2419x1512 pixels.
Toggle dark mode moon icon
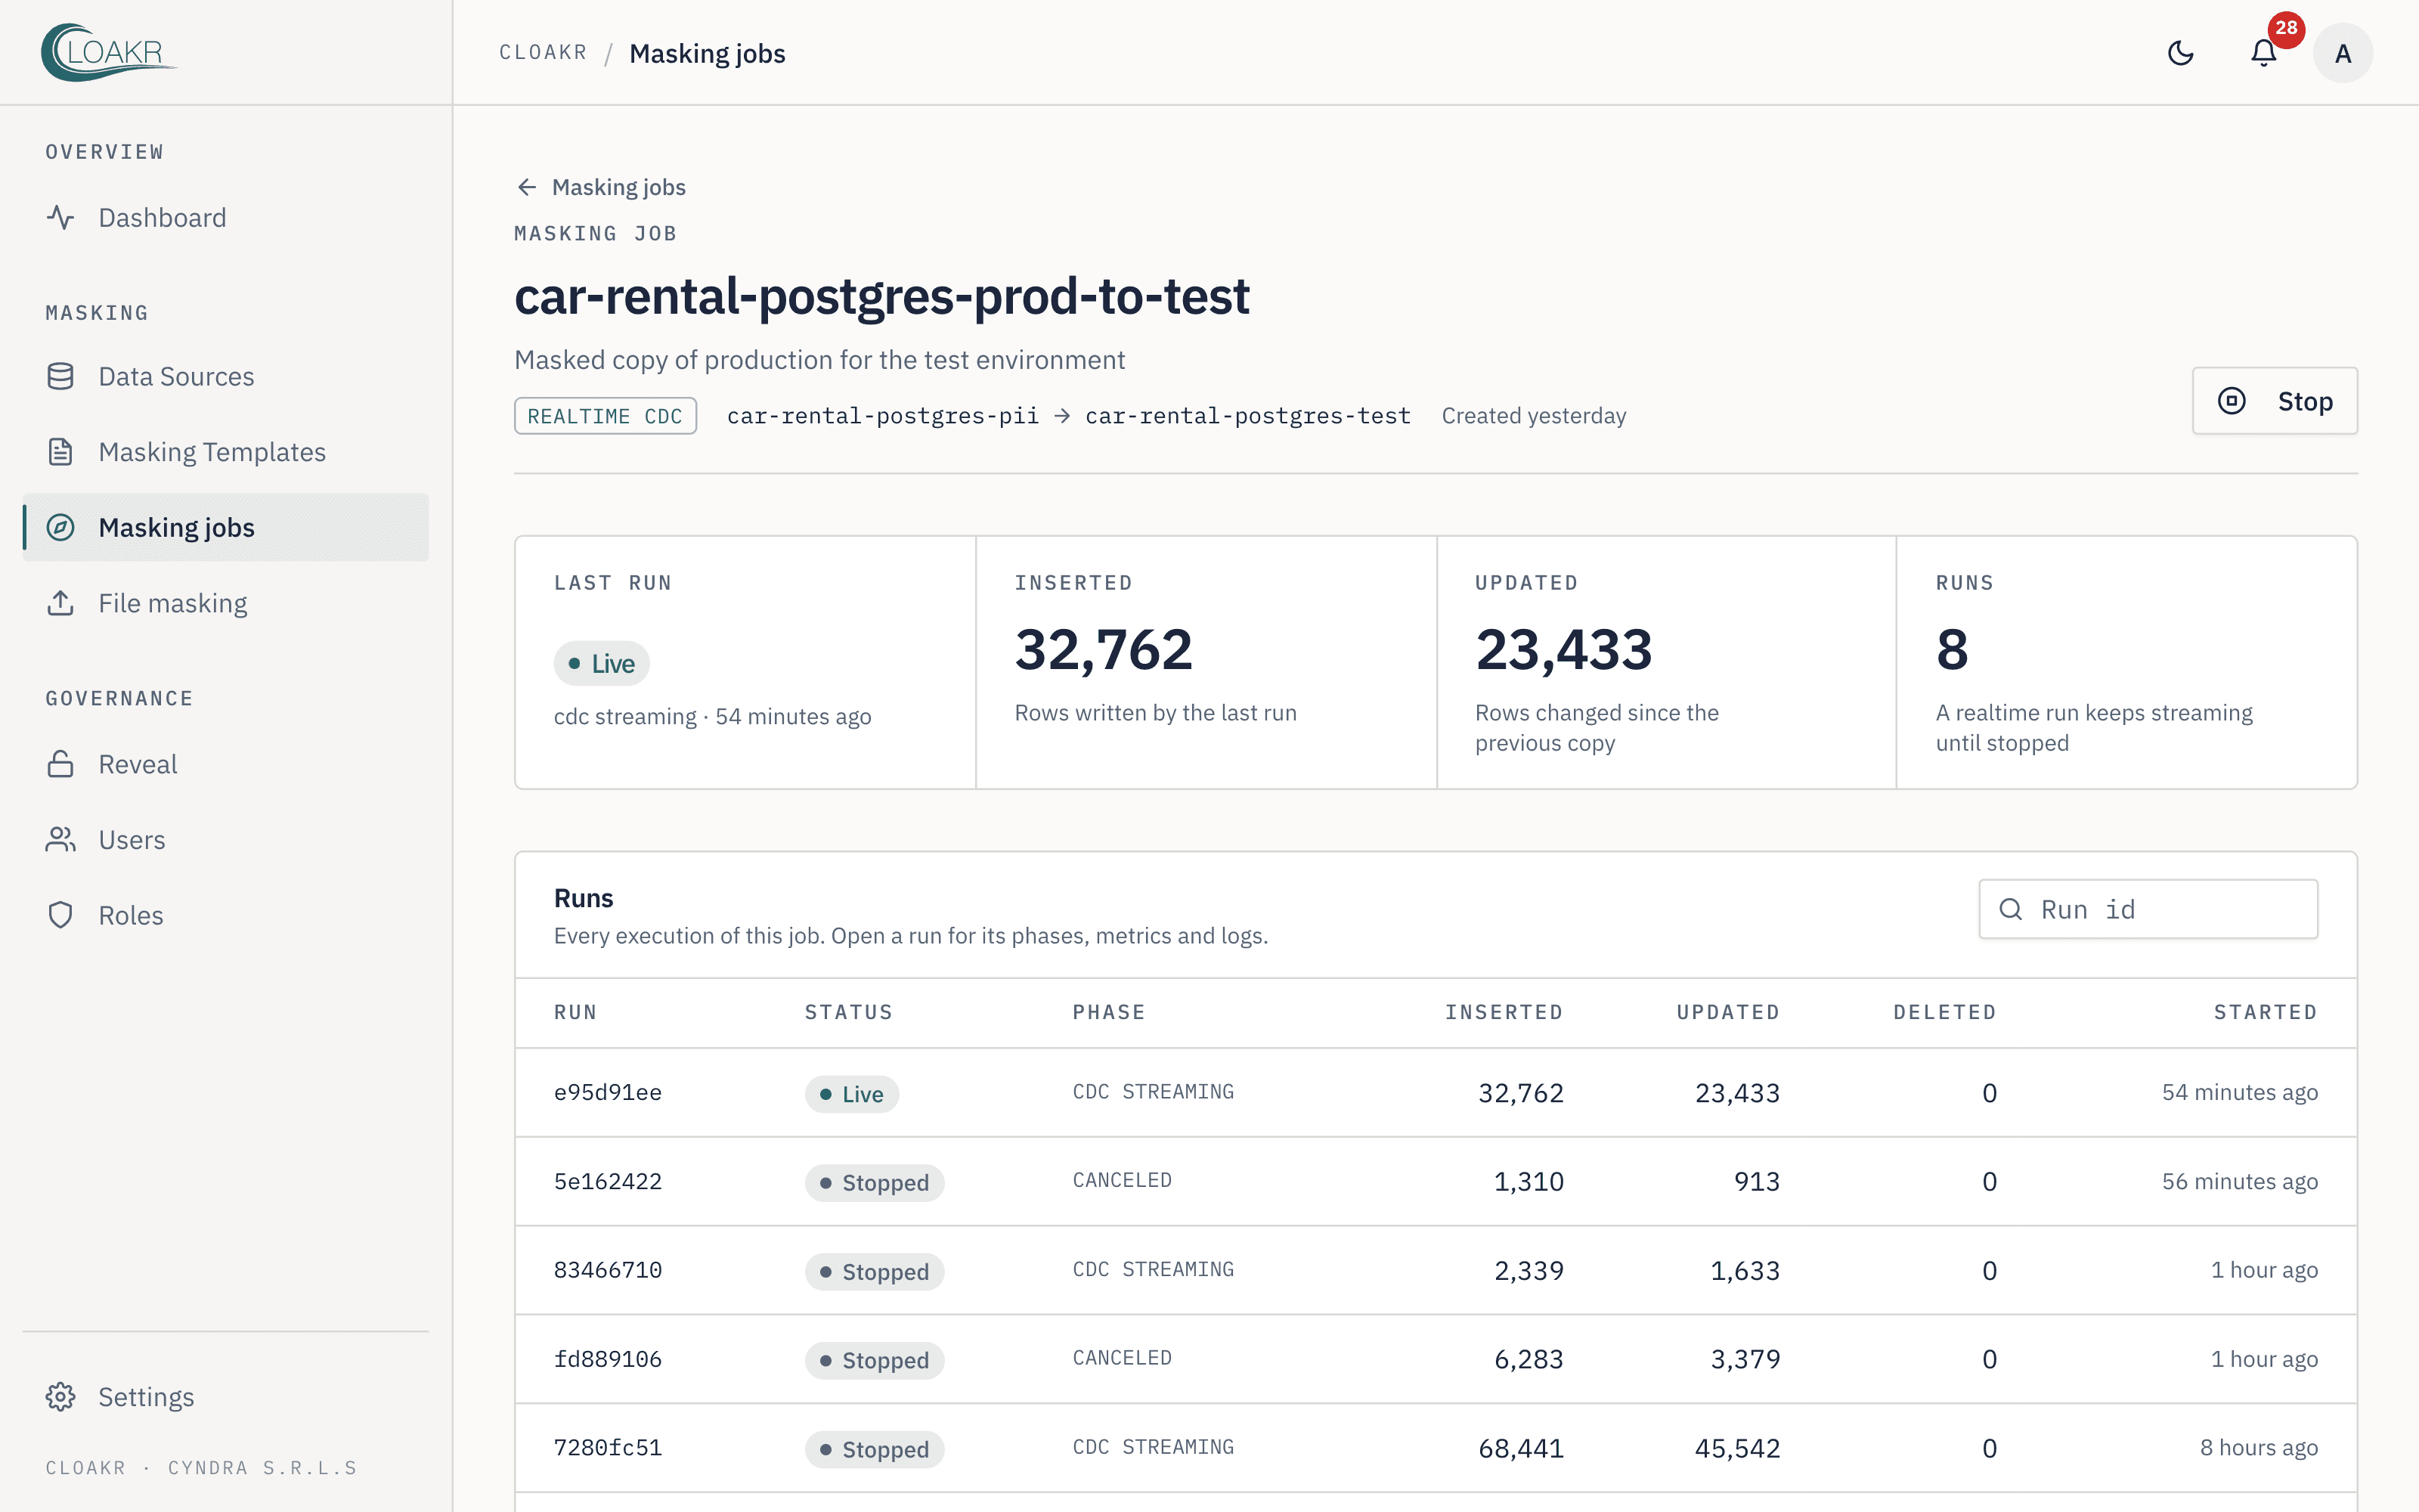click(x=2180, y=53)
